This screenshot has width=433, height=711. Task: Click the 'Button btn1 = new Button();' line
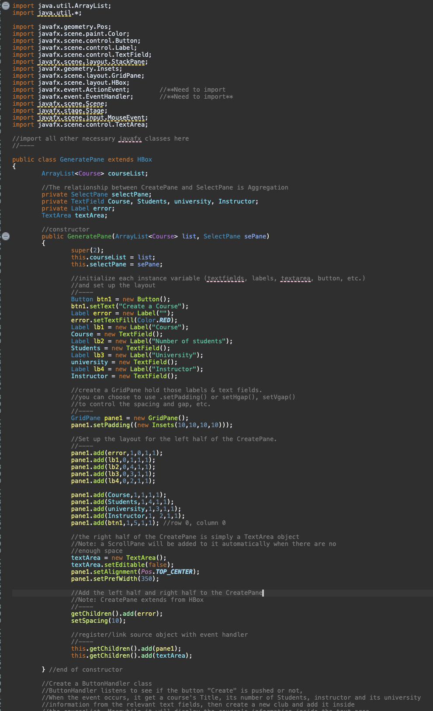(121, 299)
